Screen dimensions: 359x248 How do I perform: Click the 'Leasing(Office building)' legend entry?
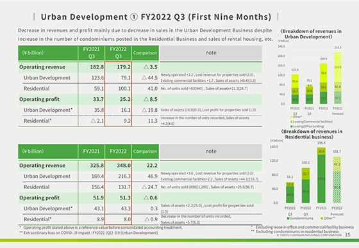[308, 127]
